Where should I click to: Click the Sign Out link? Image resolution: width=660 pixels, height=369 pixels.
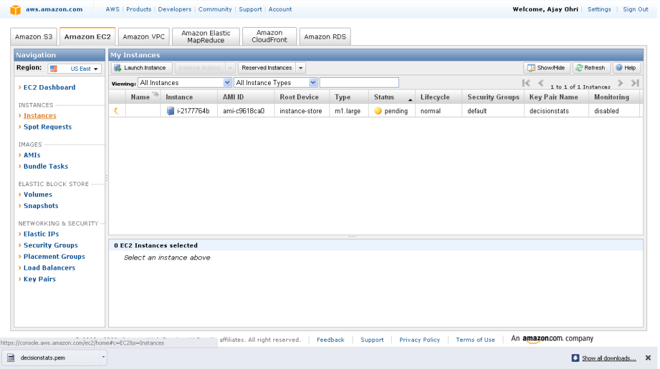tap(635, 10)
